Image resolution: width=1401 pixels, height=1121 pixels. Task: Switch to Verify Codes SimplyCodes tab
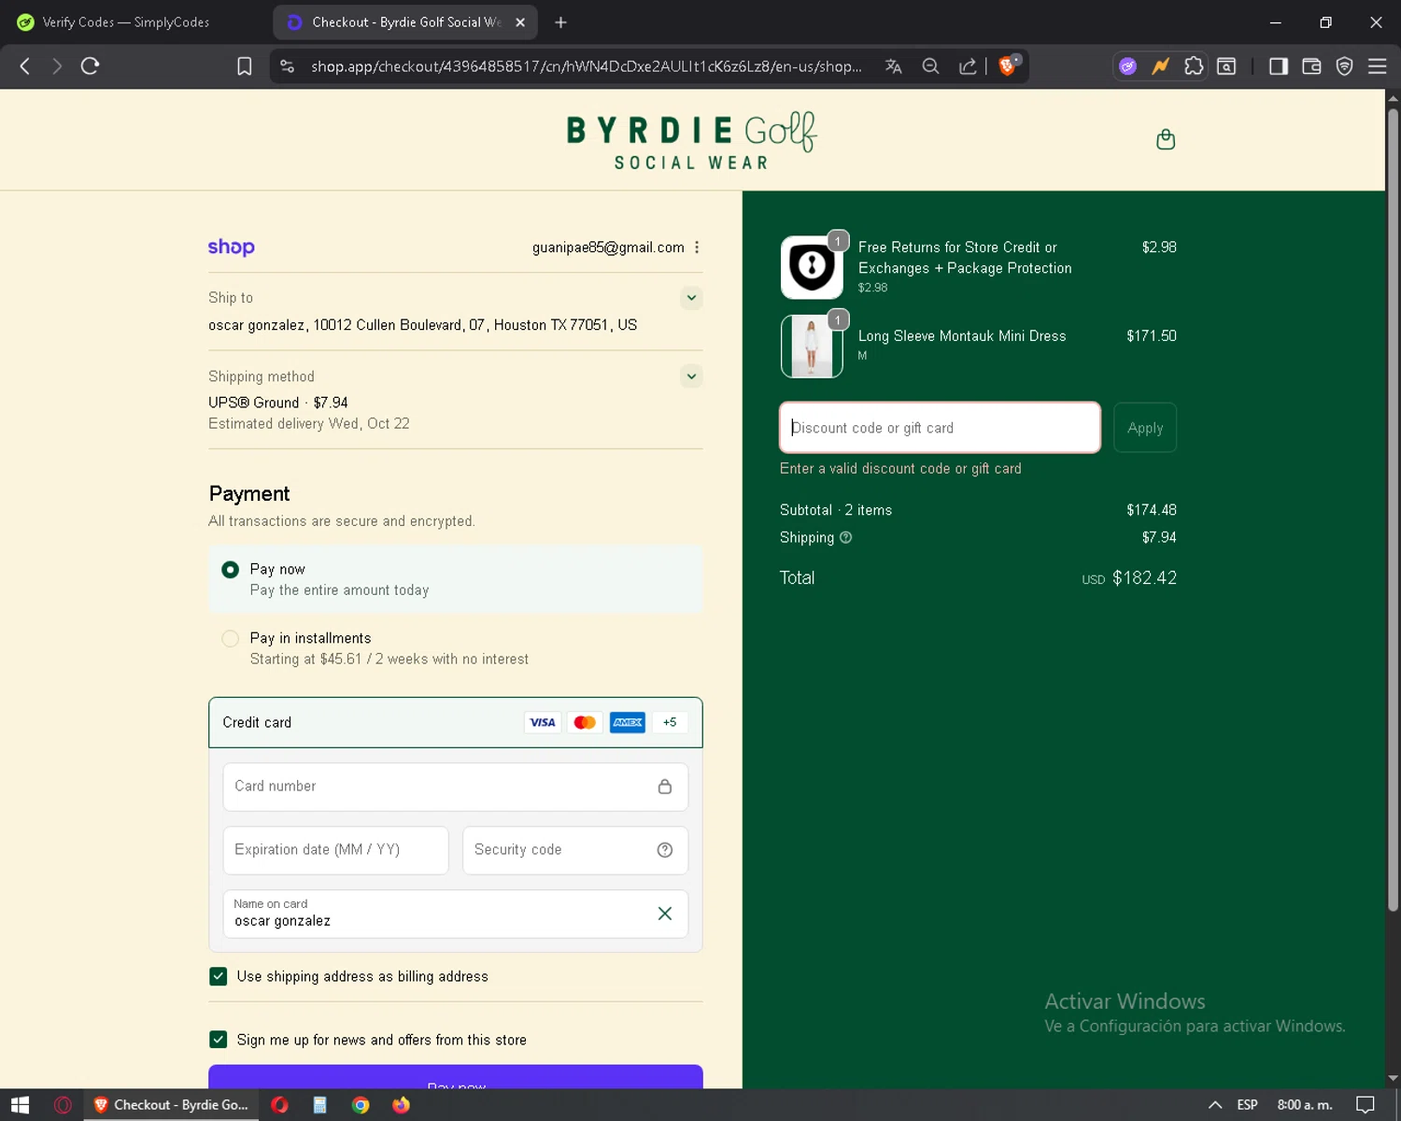[126, 22]
